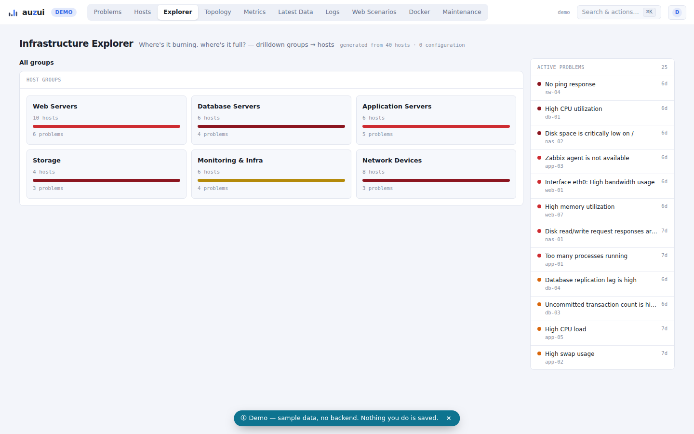
Task: Click the Network Devices dark red bar
Action: click(x=436, y=180)
